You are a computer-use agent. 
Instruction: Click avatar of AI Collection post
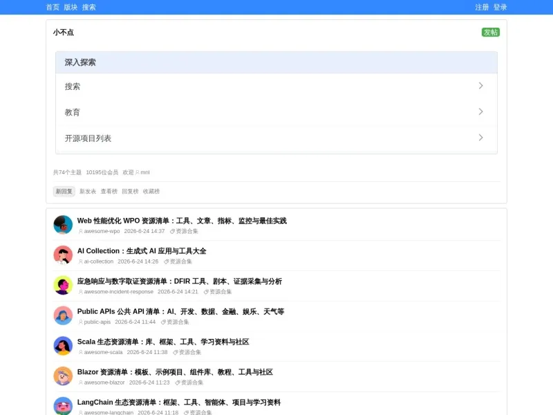tap(63, 255)
